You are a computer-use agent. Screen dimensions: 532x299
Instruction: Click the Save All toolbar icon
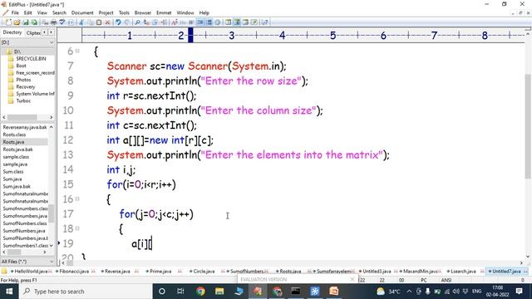pos(35,22)
